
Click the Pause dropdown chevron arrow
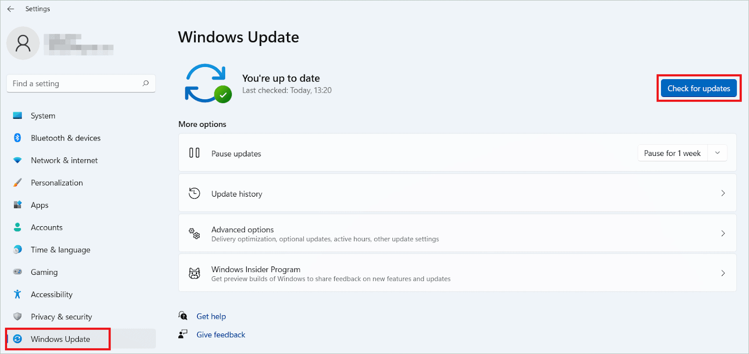coord(717,153)
